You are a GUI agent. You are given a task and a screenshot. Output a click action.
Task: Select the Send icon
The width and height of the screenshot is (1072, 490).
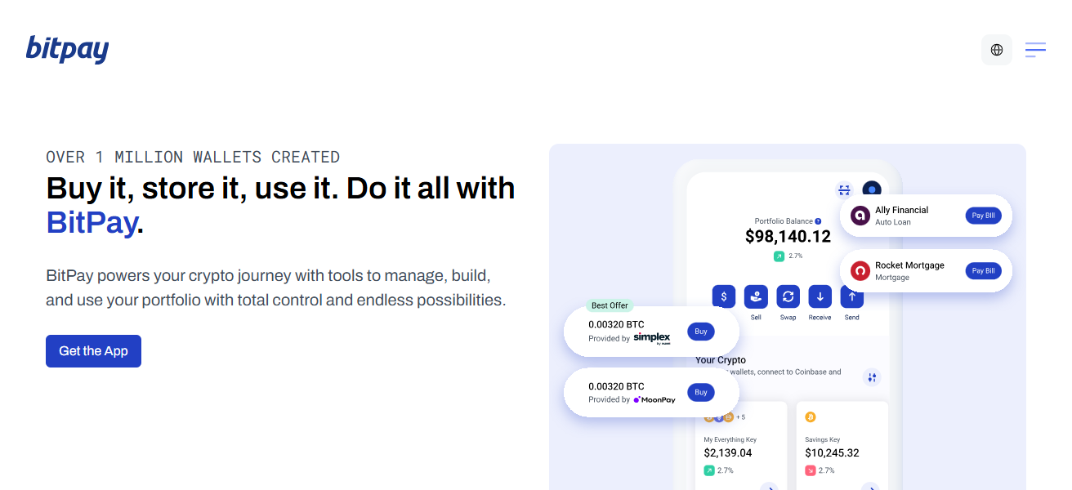click(x=851, y=296)
